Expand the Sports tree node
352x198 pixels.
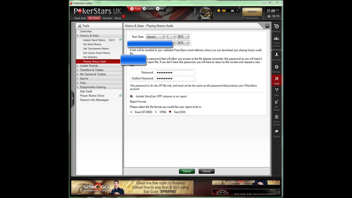pyautogui.click(x=78, y=78)
